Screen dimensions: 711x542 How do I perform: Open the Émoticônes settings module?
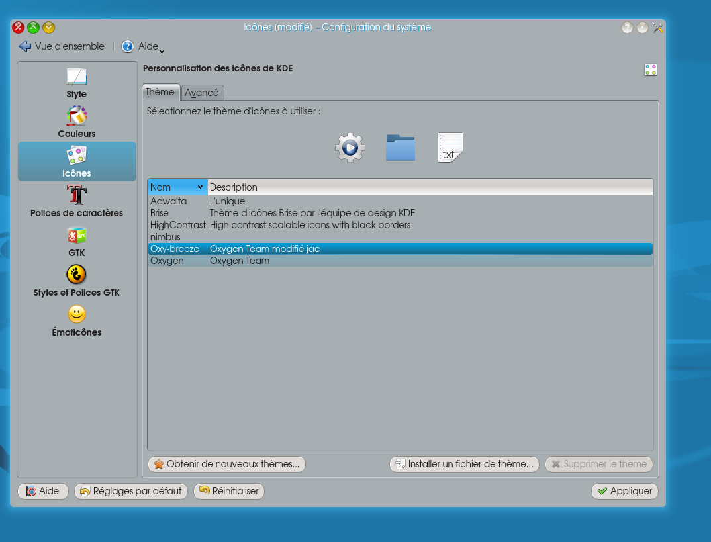pyautogui.click(x=77, y=321)
